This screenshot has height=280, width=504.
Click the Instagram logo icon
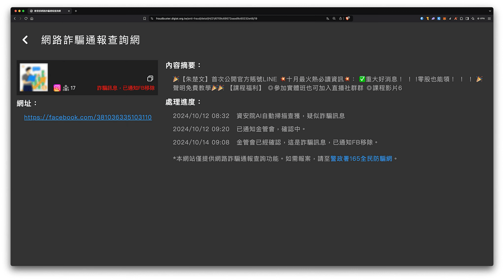click(x=57, y=88)
